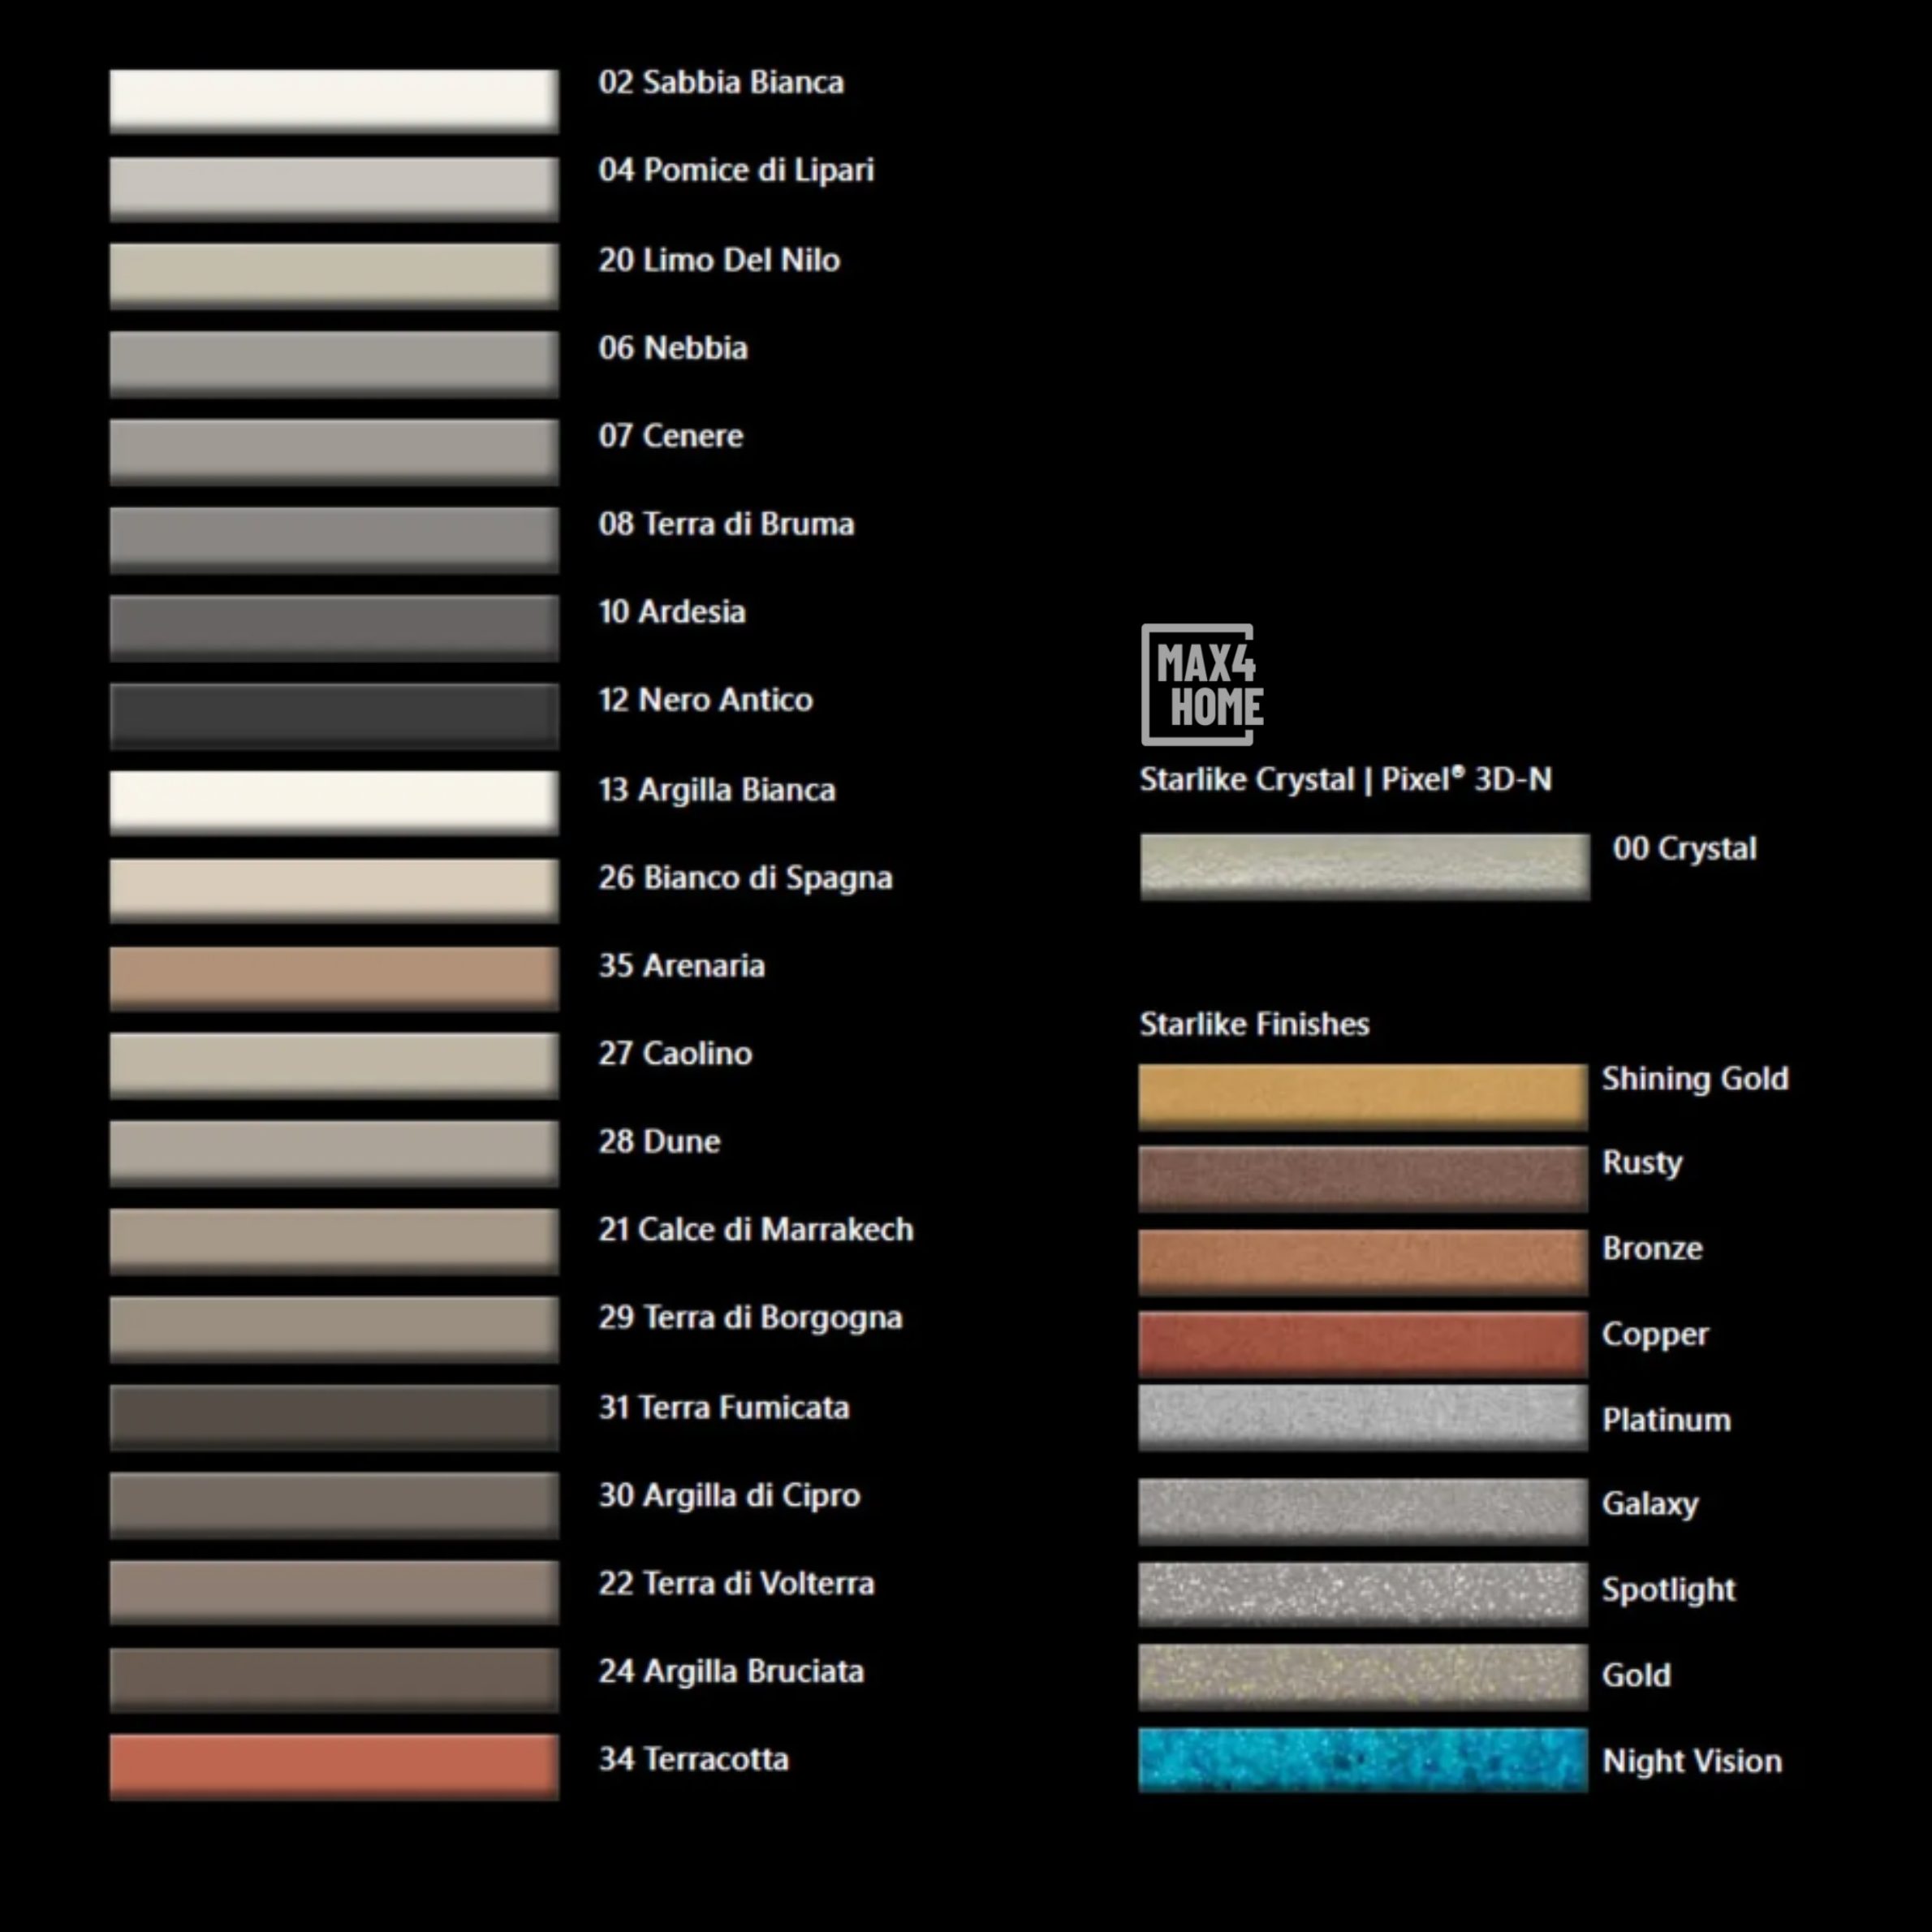
Task: Click the 'Starlike Finishes' heading
Action: (x=1255, y=1025)
